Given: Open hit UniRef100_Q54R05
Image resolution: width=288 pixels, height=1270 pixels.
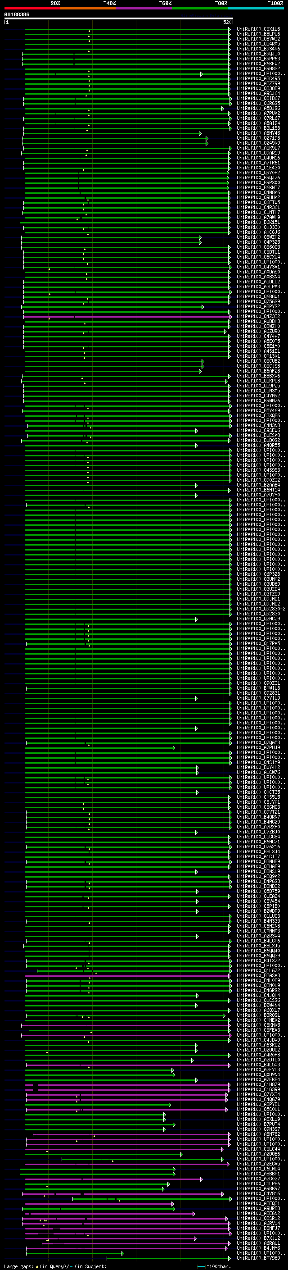Looking at the screenshot, I should [x=258, y=44].
